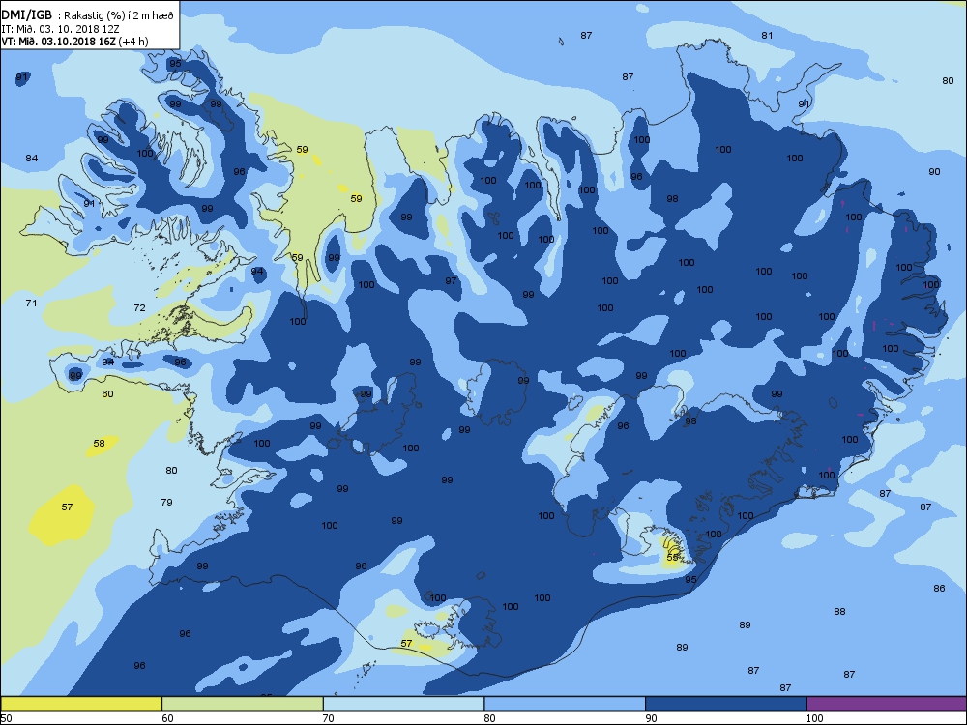Click the map value "55" in the yellow spot
This screenshot has width=967, height=725.
pos(672,557)
